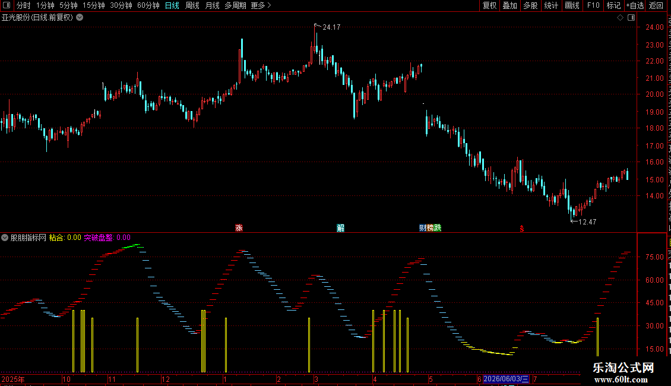
Task: Click the 14.00 price axis label
Action: click(655, 196)
